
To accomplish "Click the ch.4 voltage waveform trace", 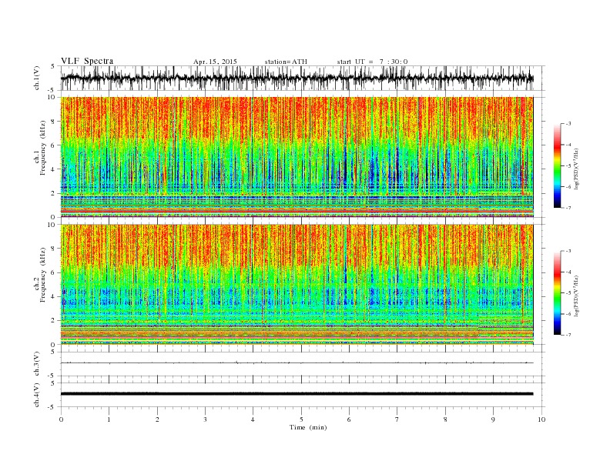I will coord(297,394).
